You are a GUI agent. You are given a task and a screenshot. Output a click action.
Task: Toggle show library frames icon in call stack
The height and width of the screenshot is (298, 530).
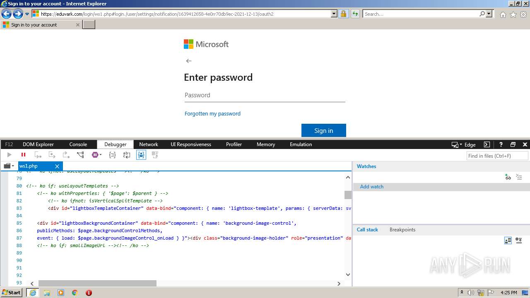pos(508,240)
